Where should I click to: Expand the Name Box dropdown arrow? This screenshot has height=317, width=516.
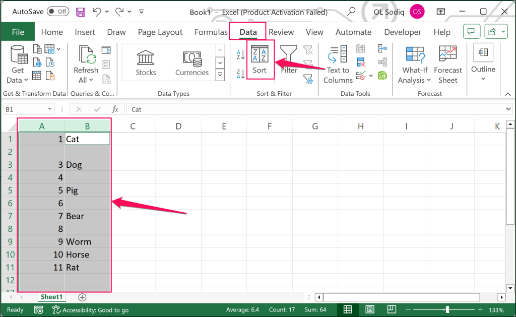coord(50,109)
